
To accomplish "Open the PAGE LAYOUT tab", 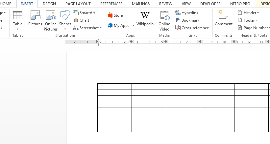I will pos(78,4).
